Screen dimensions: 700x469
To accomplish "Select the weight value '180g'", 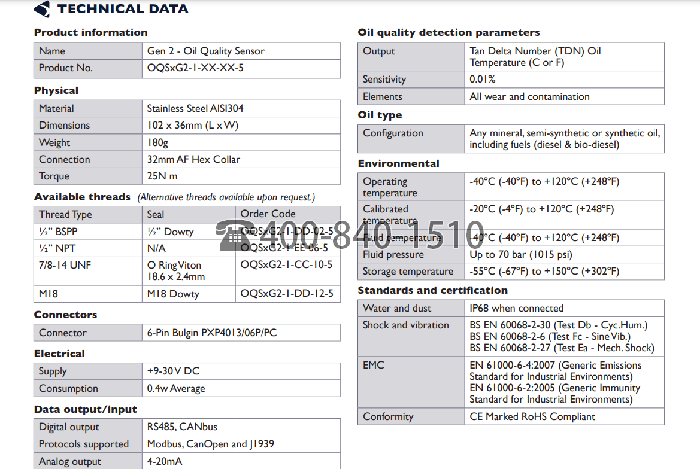I will point(157,142).
